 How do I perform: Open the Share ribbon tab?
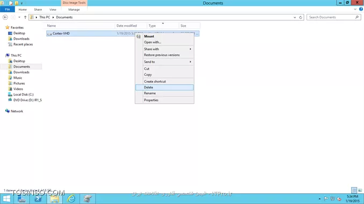38,10
